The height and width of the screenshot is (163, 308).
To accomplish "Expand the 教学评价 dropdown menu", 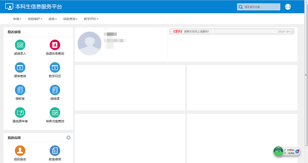I will click(x=91, y=19).
